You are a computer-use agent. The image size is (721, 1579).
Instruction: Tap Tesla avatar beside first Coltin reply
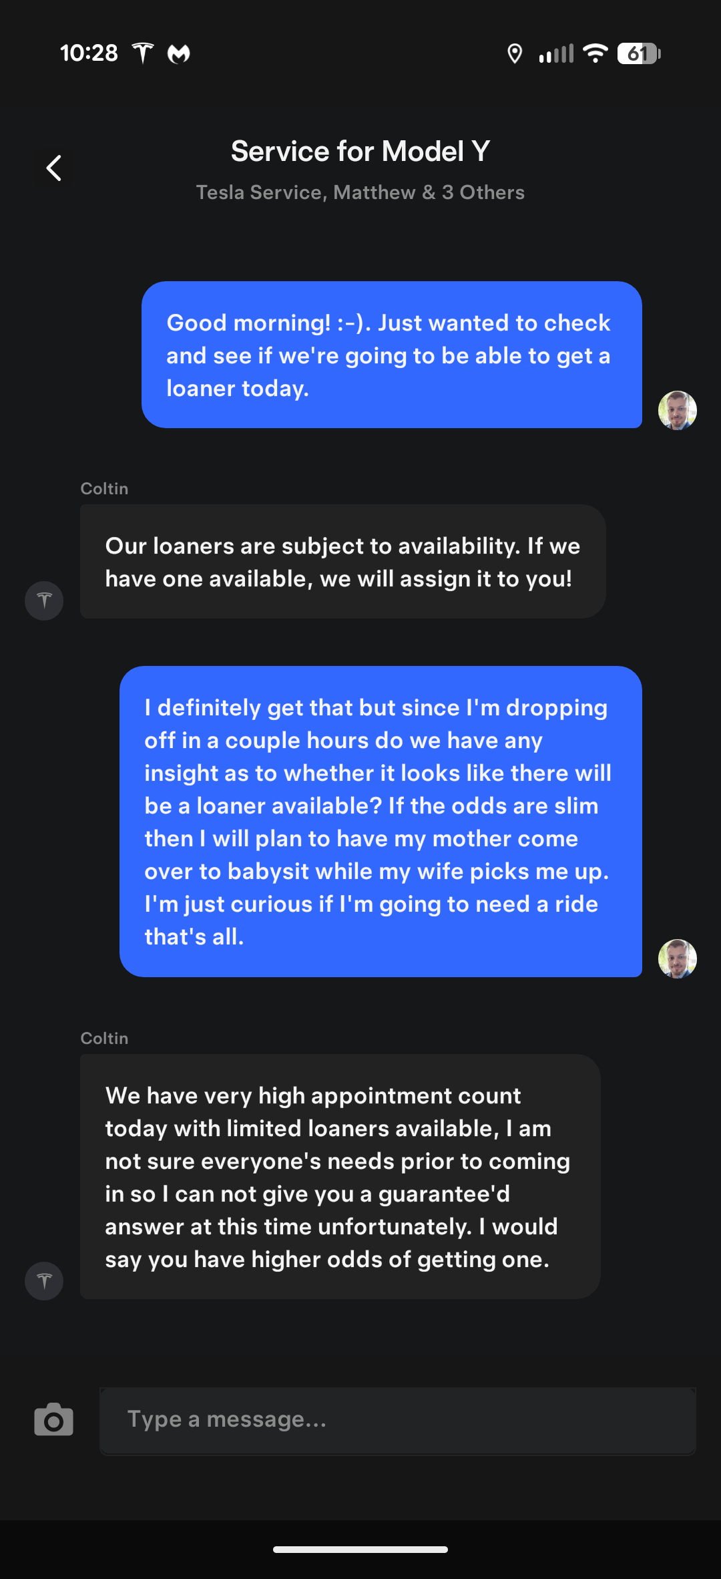[x=44, y=600]
